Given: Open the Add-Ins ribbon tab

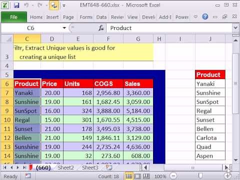Looking at the screenshot, I should click(165, 17).
